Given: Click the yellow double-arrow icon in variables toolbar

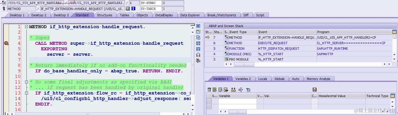Looking at the screenshot, I should point(233,90).
